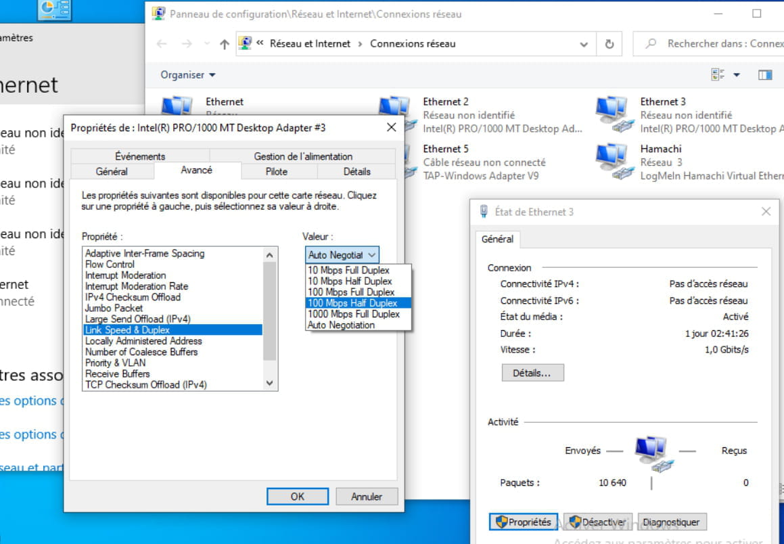
Task: Click property list scroll up arrow
Action: click(269, 255)
